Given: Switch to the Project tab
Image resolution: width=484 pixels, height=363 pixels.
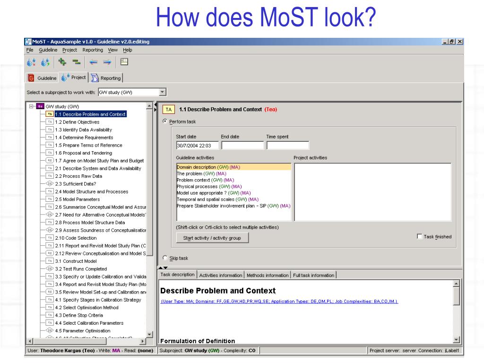Looking at the screenshot, I should point(73,78).
